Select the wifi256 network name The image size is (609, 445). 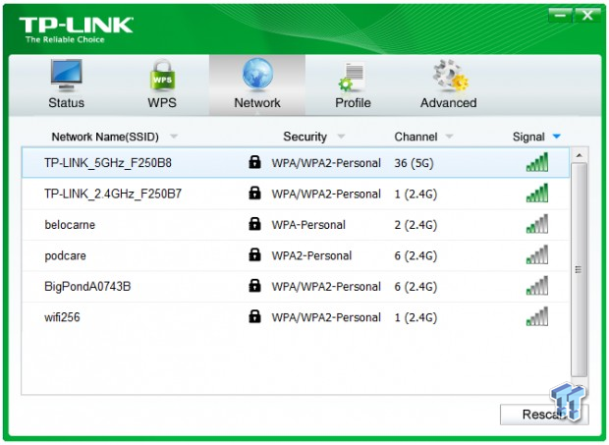62,317
